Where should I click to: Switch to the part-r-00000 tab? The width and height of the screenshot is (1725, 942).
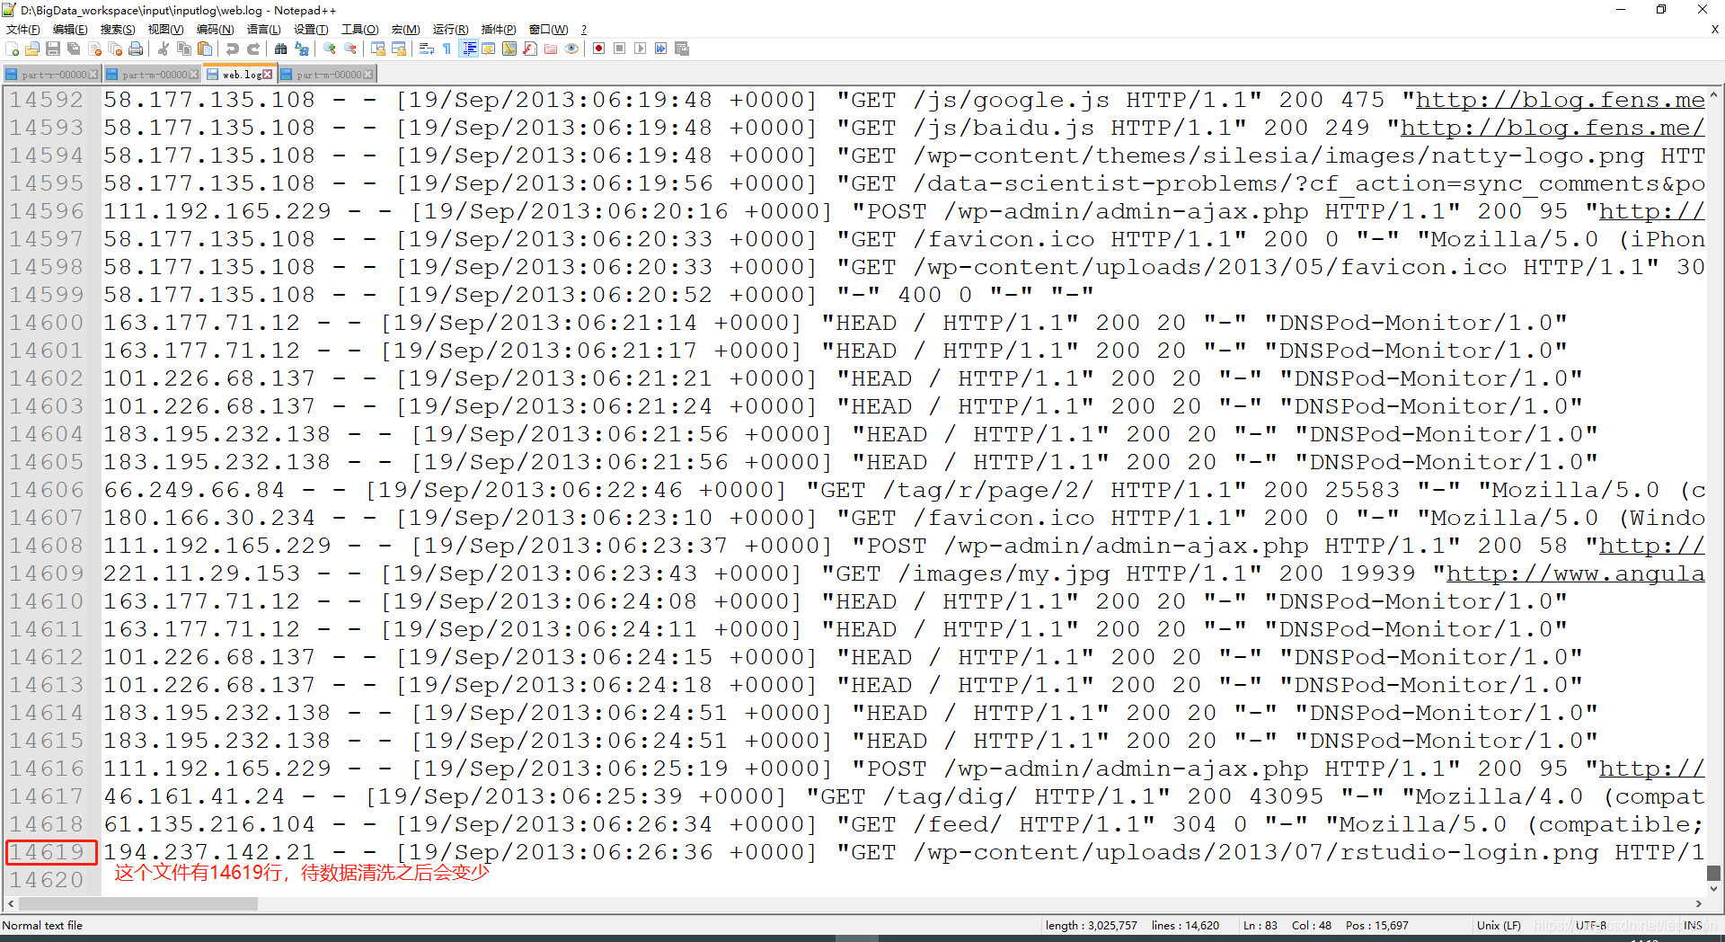[50, 75]
